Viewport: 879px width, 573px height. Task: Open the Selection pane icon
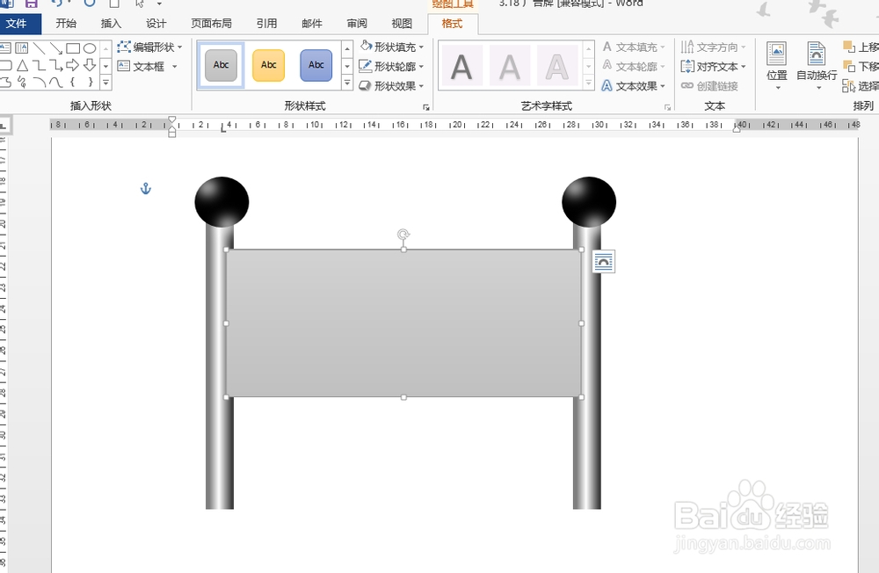point(849,85)
